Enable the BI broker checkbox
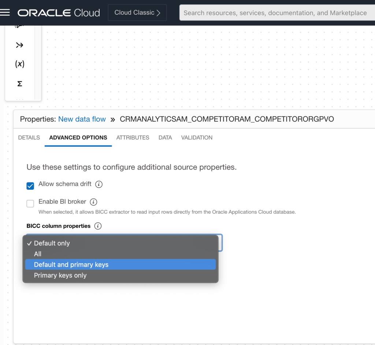Viewport: 375px width, 345px height. (x=30, y=203)
